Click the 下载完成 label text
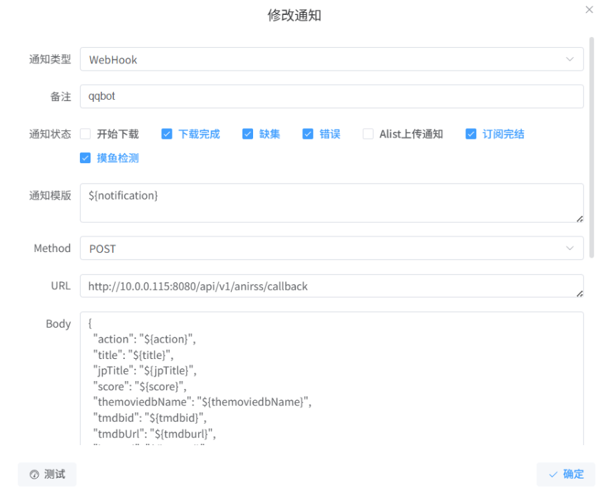601x495 pixels. pyautogui.click(x=199, y=134)
